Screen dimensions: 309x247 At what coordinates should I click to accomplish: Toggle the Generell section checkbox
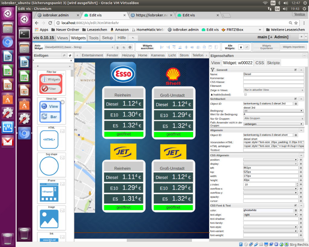point(295,70)
